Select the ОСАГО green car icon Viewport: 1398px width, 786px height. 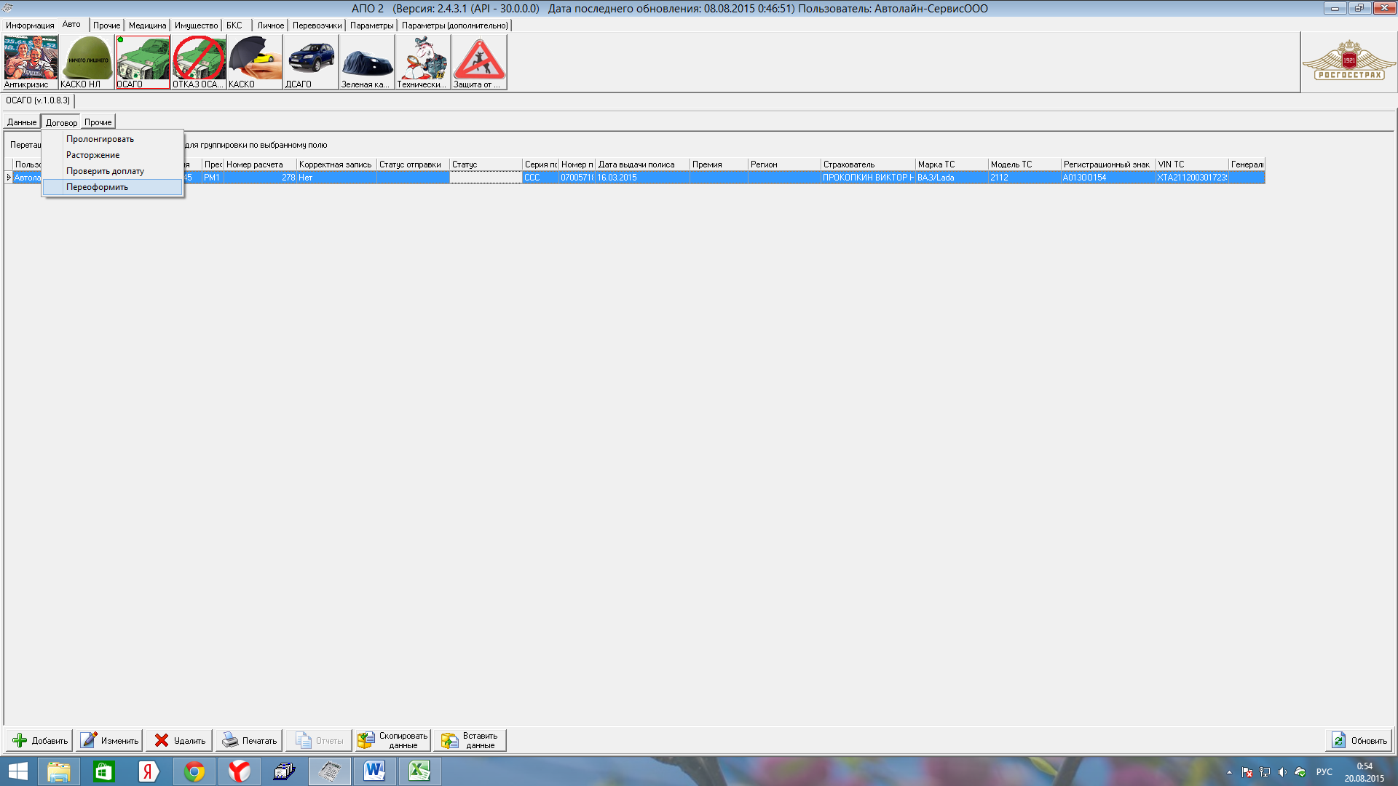(x=143, y=62)
